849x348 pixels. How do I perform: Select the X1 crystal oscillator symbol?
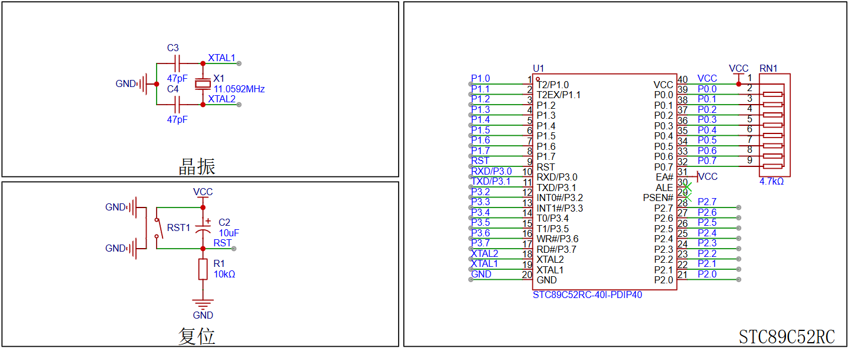(203, 83)
